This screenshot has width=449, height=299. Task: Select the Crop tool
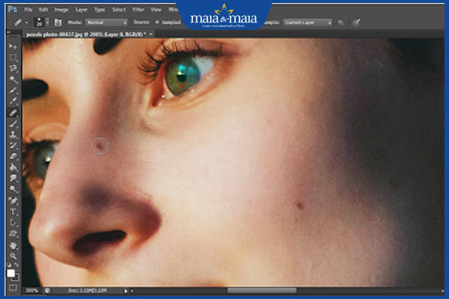(x=13, y=90)
